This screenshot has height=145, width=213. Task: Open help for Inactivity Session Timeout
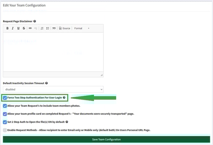pyautogui.click(x=46, y=83)
